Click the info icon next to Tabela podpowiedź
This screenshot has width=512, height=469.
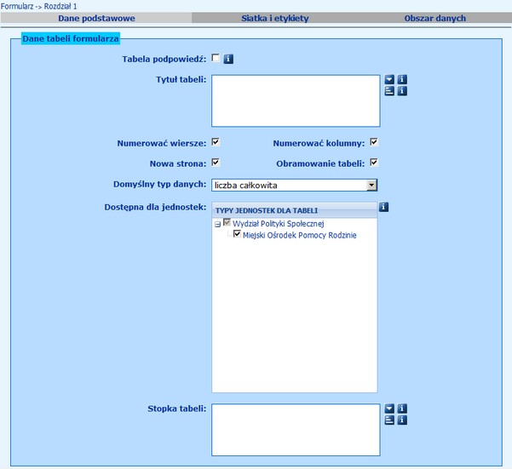pyautogui.click(x=228, y=59)
